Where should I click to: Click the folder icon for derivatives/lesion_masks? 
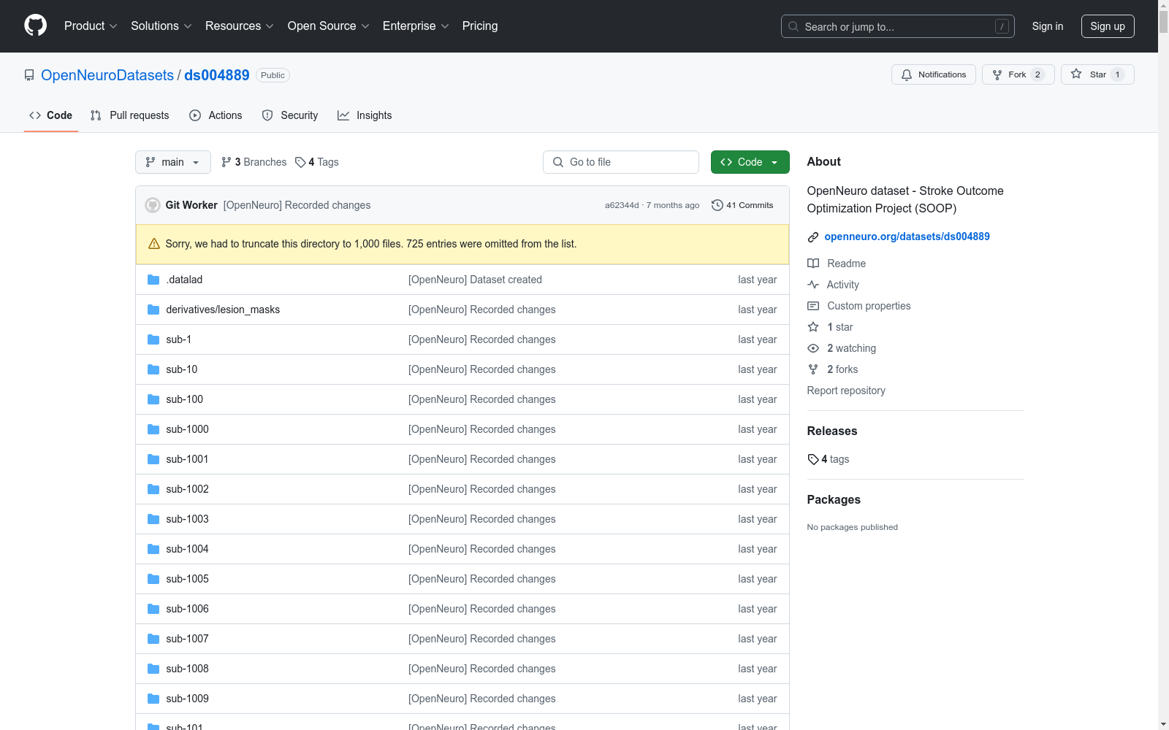[153, 310]
